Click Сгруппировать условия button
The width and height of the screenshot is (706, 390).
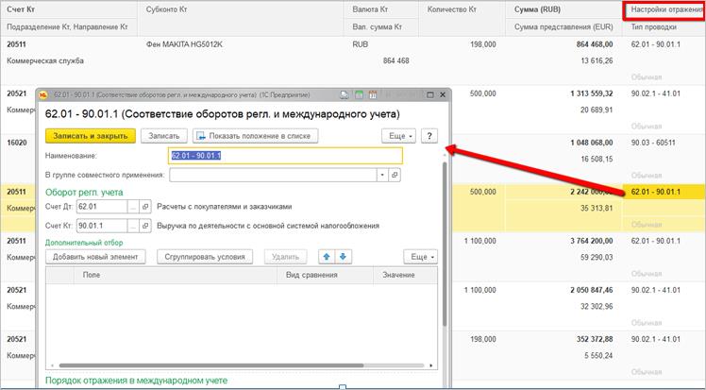(x=205, y=257)
